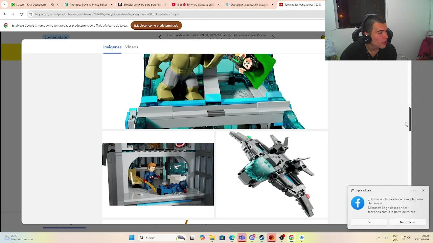The image size is (433, 243).
Task: Click the browser forward arrow
Action: click(13, 14)
